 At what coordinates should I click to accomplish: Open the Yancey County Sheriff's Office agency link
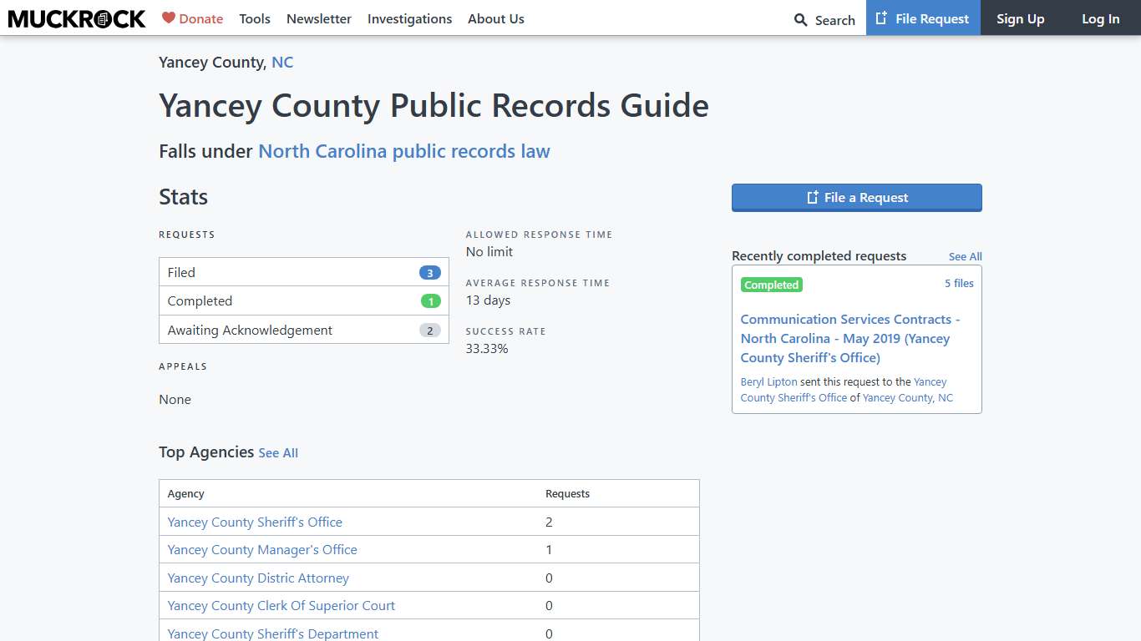click(x=255, y=522)
